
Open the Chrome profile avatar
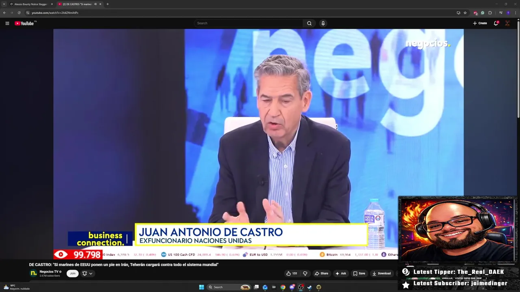click(508, 13)
